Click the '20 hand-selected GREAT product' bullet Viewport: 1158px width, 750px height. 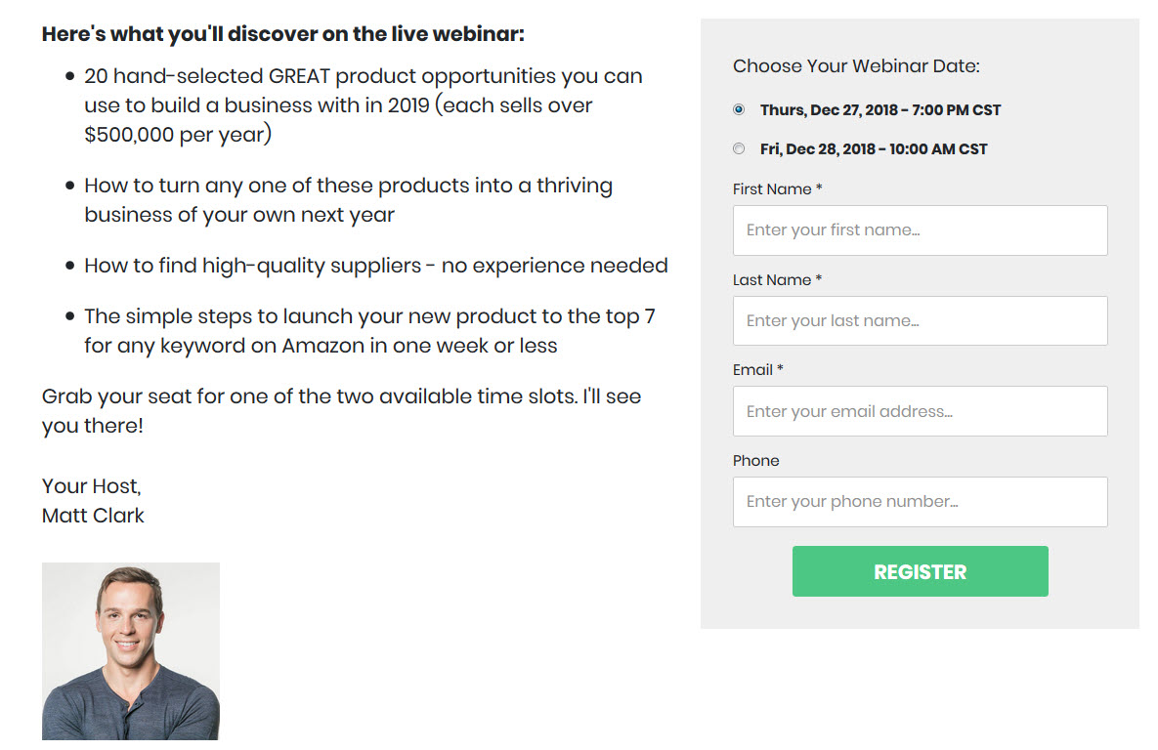pos(363,105)
